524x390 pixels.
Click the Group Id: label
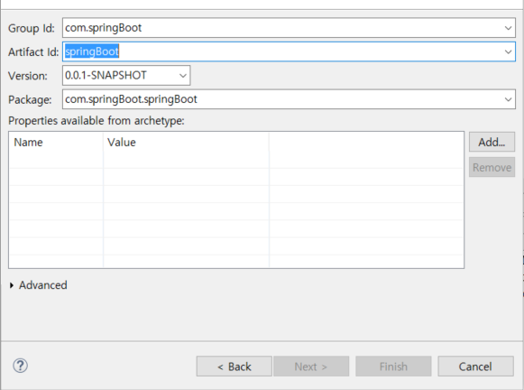tap(32, 28)
